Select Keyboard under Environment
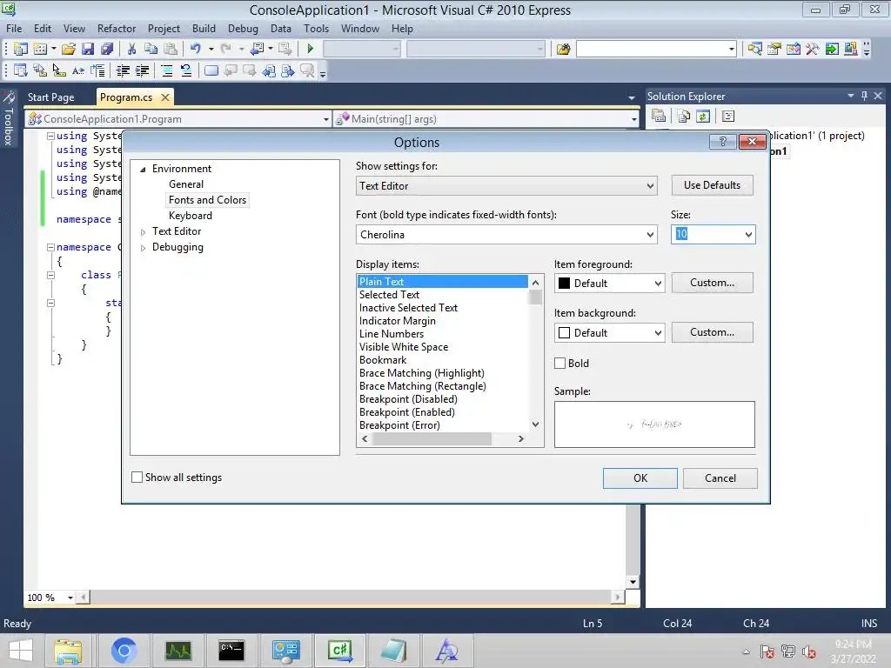The image size is (891, 668). (191, 216)
